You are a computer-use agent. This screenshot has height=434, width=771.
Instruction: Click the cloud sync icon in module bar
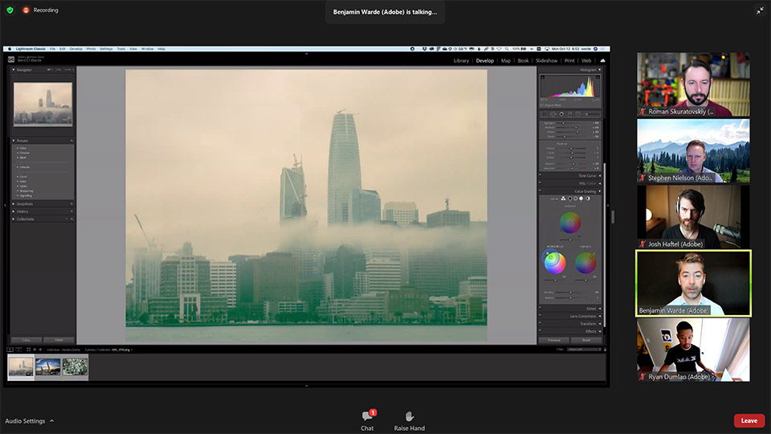click(x=602, y=60)
